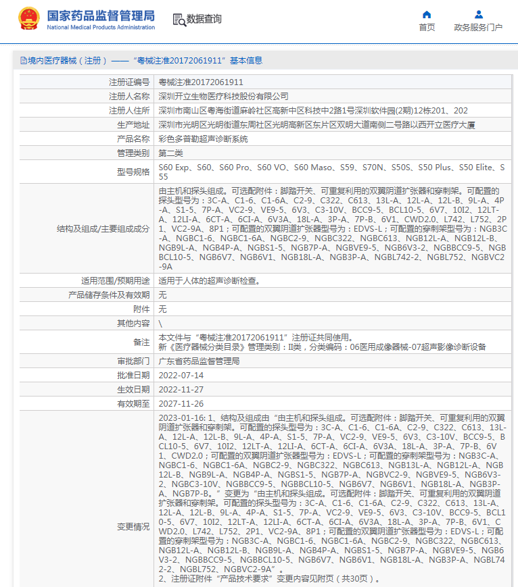
Task: Click 注册人住所 label cell
Action: tap(87, 110)
